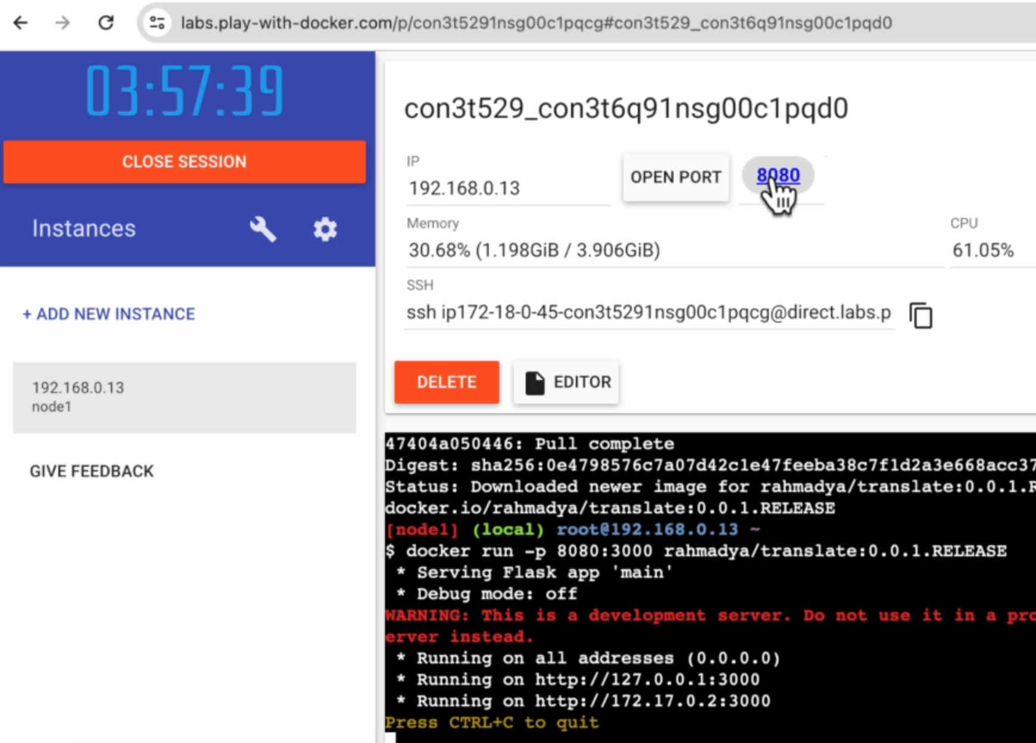Image resolution: width=1036 pixels, height=743 pixels.
Task: Reload the page with refresh icon
Action: point(106,23)
